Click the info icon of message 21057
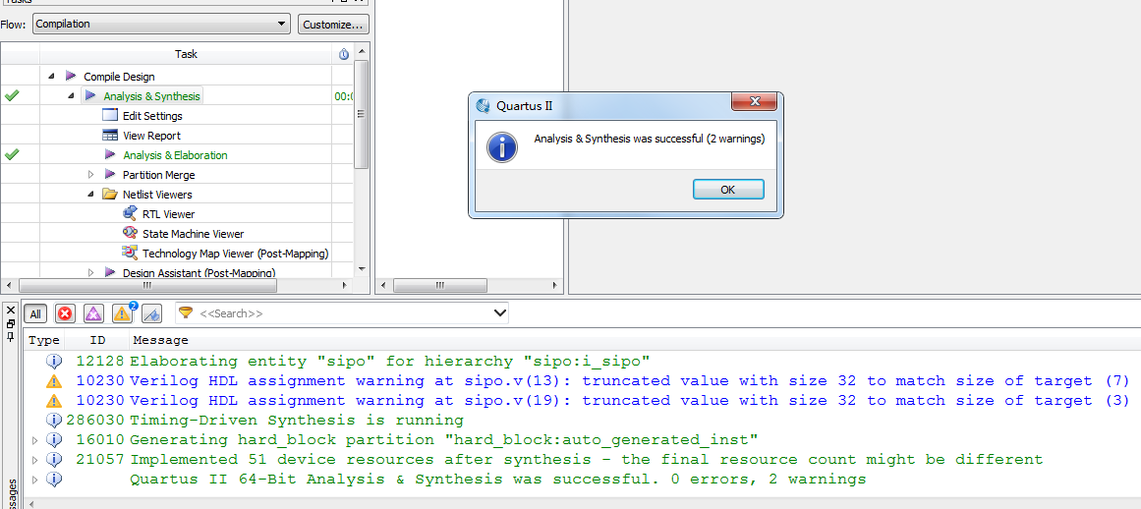 (54, 459)
